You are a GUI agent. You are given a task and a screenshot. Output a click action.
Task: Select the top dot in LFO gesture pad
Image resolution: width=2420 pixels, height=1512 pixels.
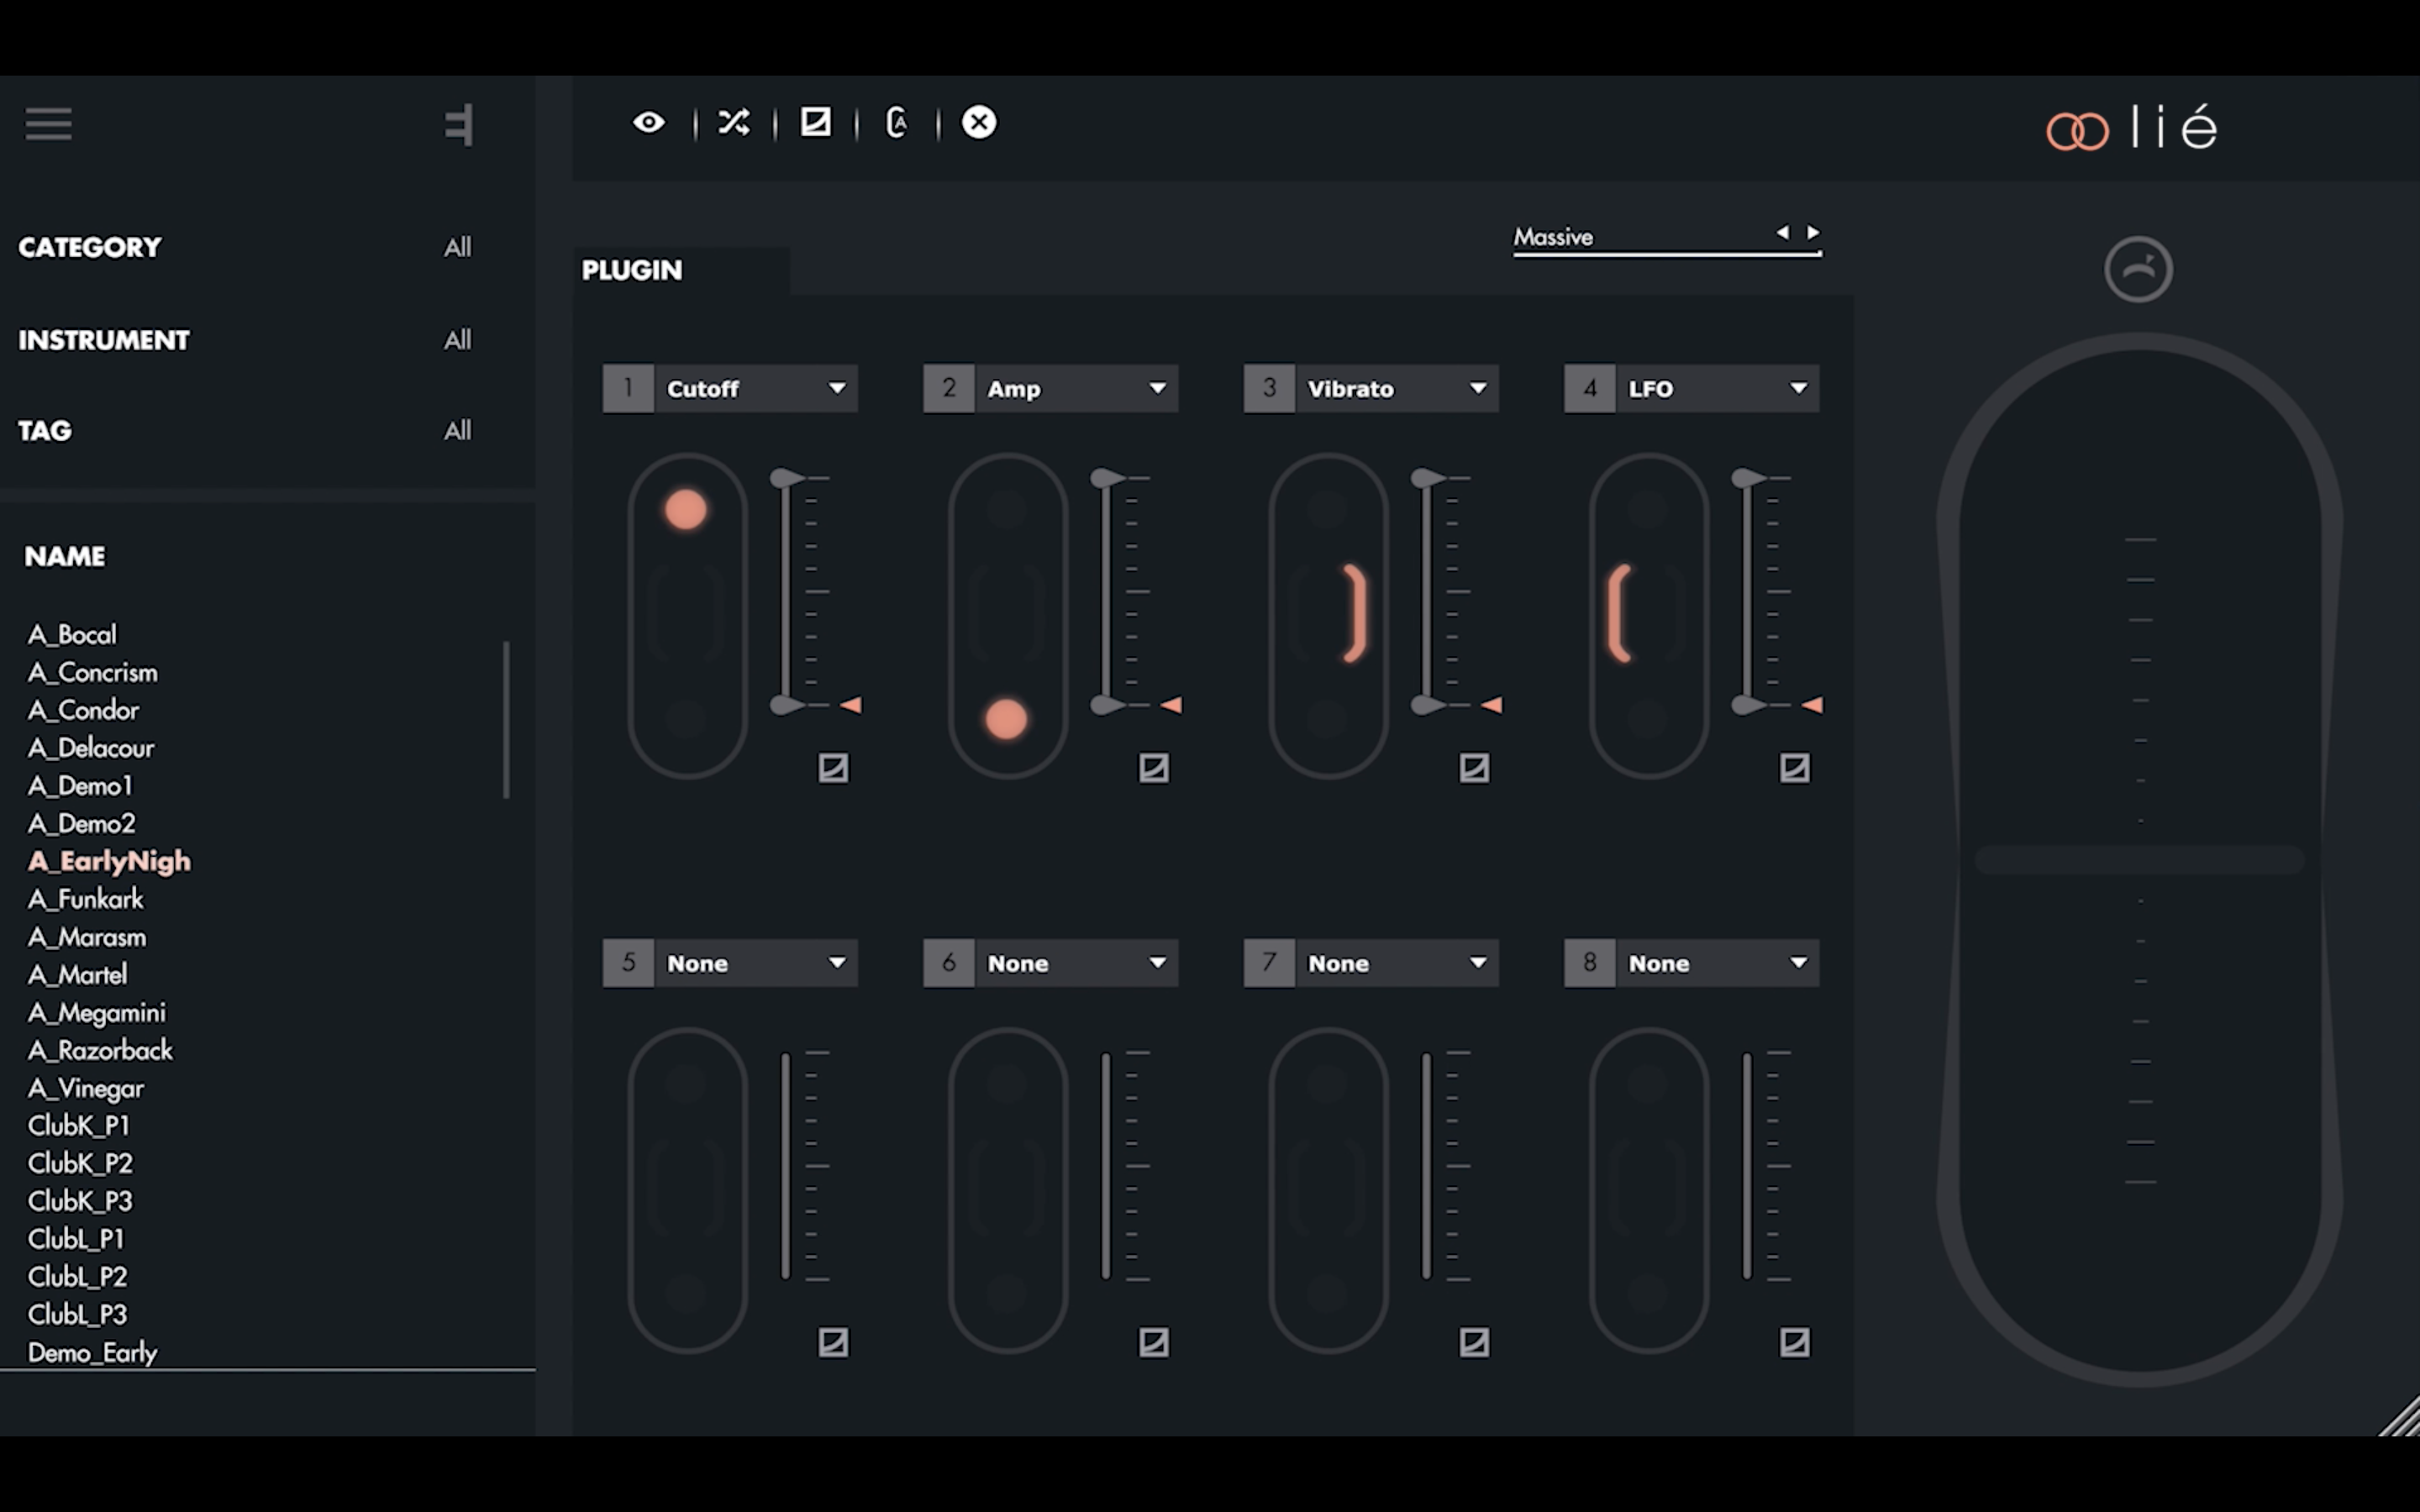click(x=1648, y=510)
